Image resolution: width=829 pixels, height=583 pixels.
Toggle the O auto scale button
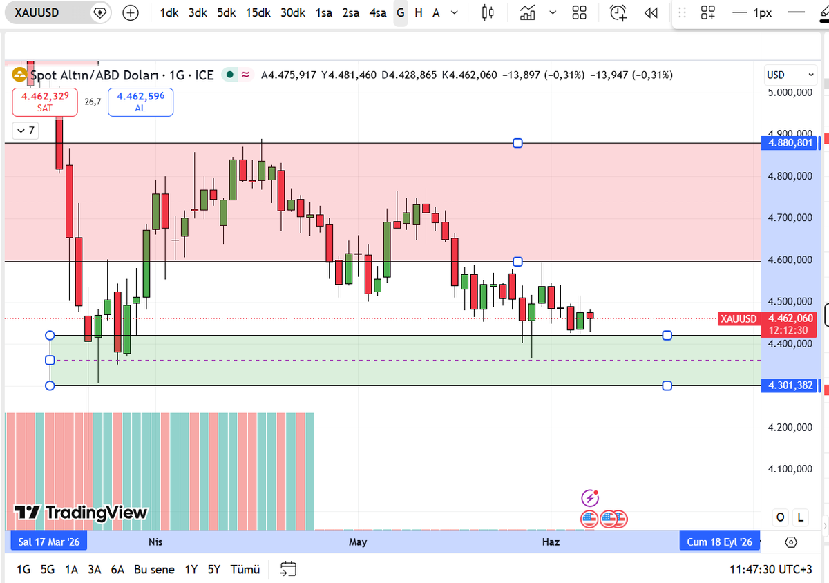tap(781, 517)
